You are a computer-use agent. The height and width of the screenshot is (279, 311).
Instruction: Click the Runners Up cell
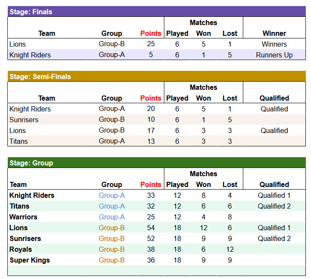[x=274, y=55]
